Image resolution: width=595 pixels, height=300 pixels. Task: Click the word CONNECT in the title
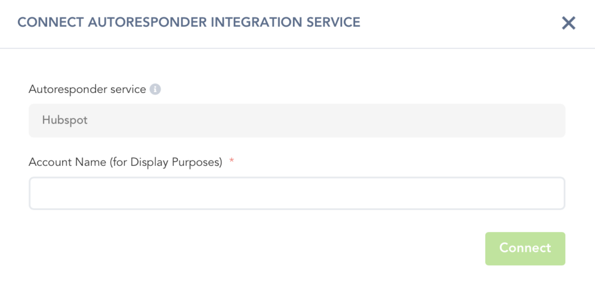tap(50, 23)
